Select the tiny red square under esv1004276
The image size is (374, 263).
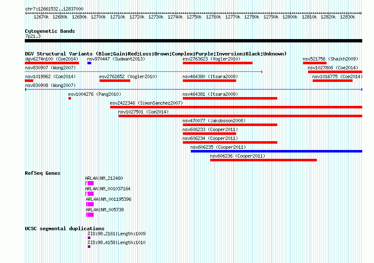click(x=70, y=98)
